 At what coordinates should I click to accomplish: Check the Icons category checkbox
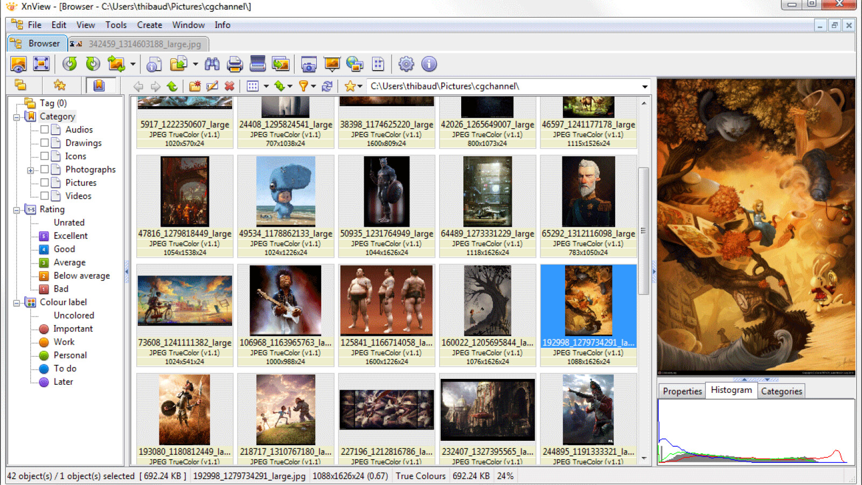pyautogui.click(x=45, y=156)
